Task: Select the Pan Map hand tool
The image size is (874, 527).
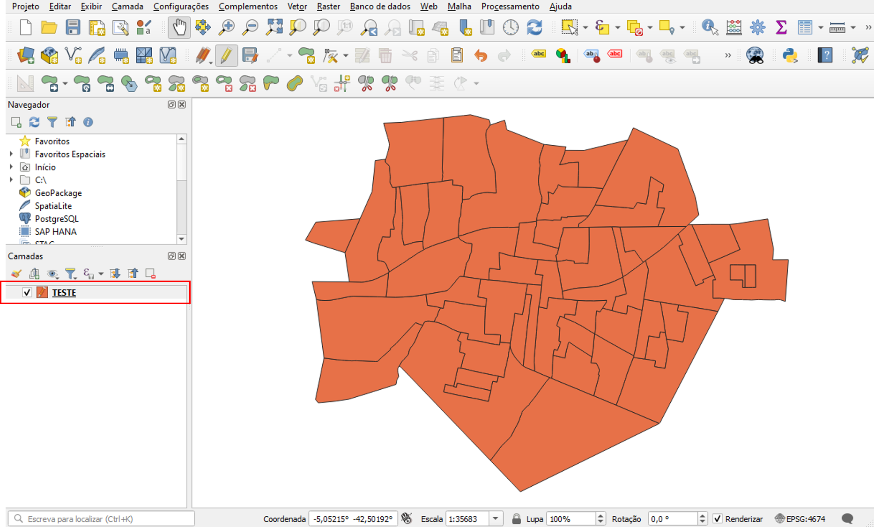Action: 179,28
